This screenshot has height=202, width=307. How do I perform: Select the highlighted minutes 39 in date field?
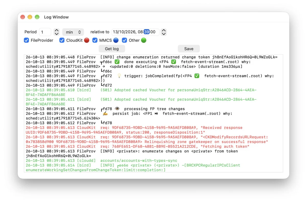point(147,32)
